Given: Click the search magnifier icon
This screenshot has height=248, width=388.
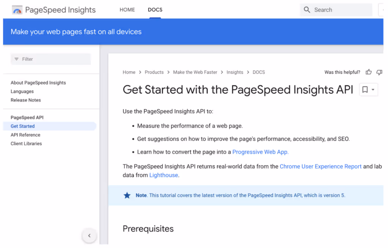Looking at the screenshot, I should (307, 9).
